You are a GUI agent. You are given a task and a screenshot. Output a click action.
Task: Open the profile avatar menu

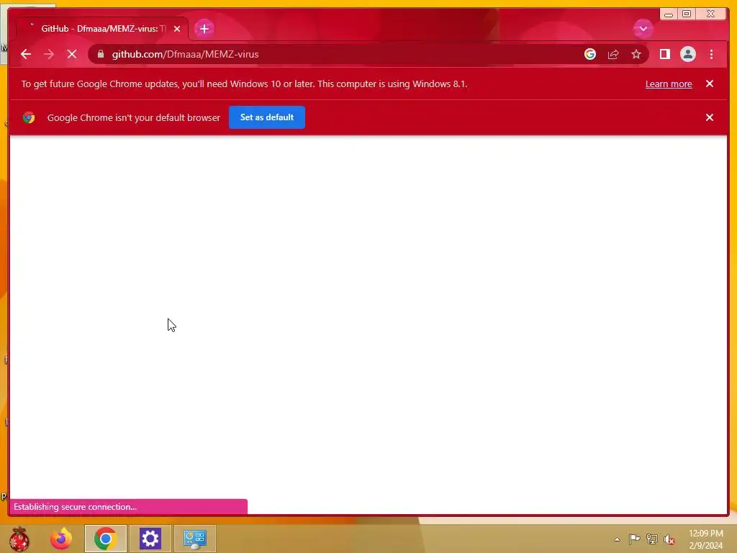point(687,54)
